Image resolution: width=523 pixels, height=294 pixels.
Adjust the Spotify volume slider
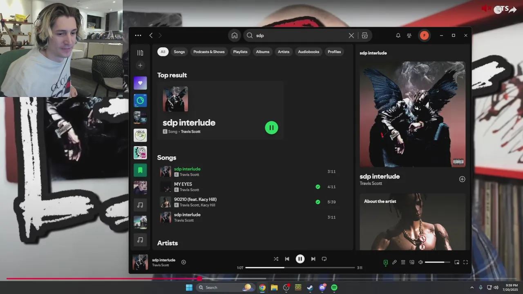tap(437, 262)
